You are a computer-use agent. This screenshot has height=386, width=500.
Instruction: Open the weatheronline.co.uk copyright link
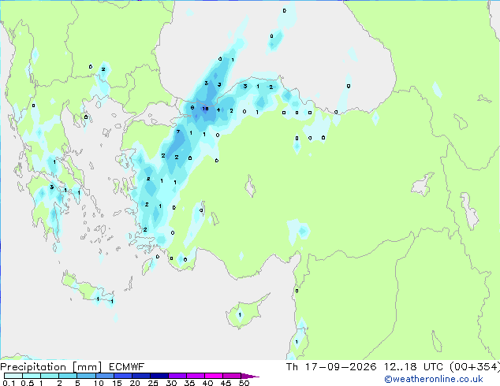pyautogui.click(x=434, y=379)
